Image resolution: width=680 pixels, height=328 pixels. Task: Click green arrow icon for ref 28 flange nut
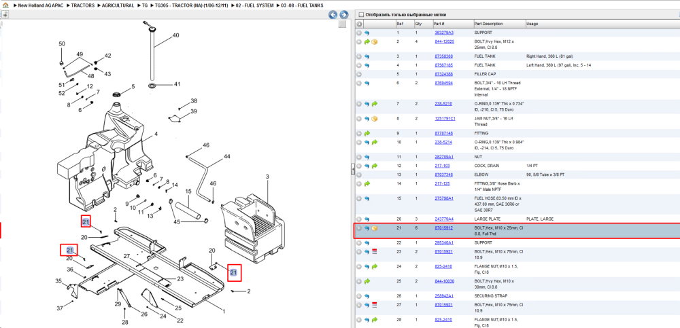point(375,320)
